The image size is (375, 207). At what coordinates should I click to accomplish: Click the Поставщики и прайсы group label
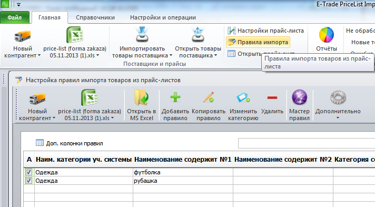click(x=154, y=64)
